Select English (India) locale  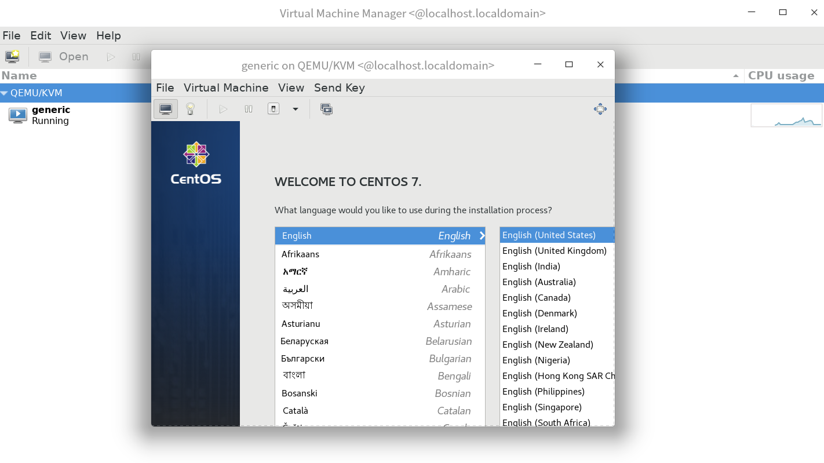(x=557, y=267)
